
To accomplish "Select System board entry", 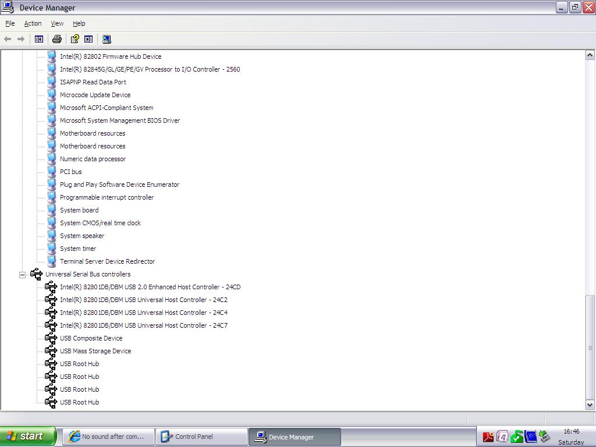I will click(79, 210).
